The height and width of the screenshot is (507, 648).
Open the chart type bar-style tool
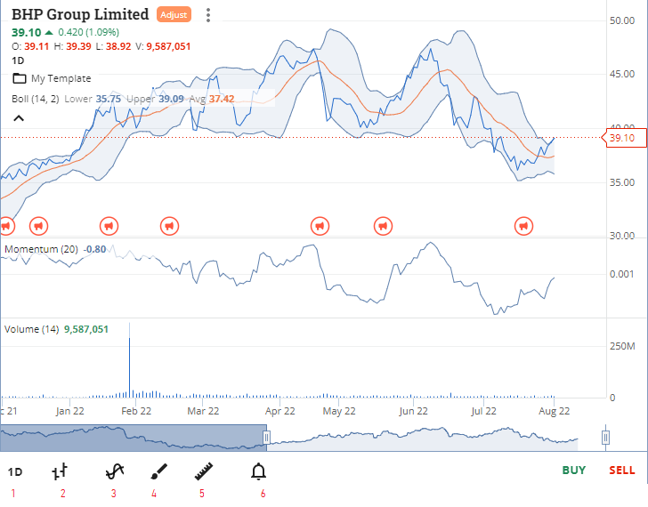point(60,471)
